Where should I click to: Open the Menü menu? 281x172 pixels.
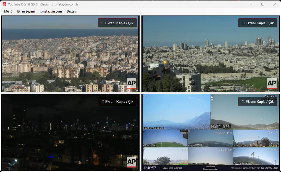(8, 11)
